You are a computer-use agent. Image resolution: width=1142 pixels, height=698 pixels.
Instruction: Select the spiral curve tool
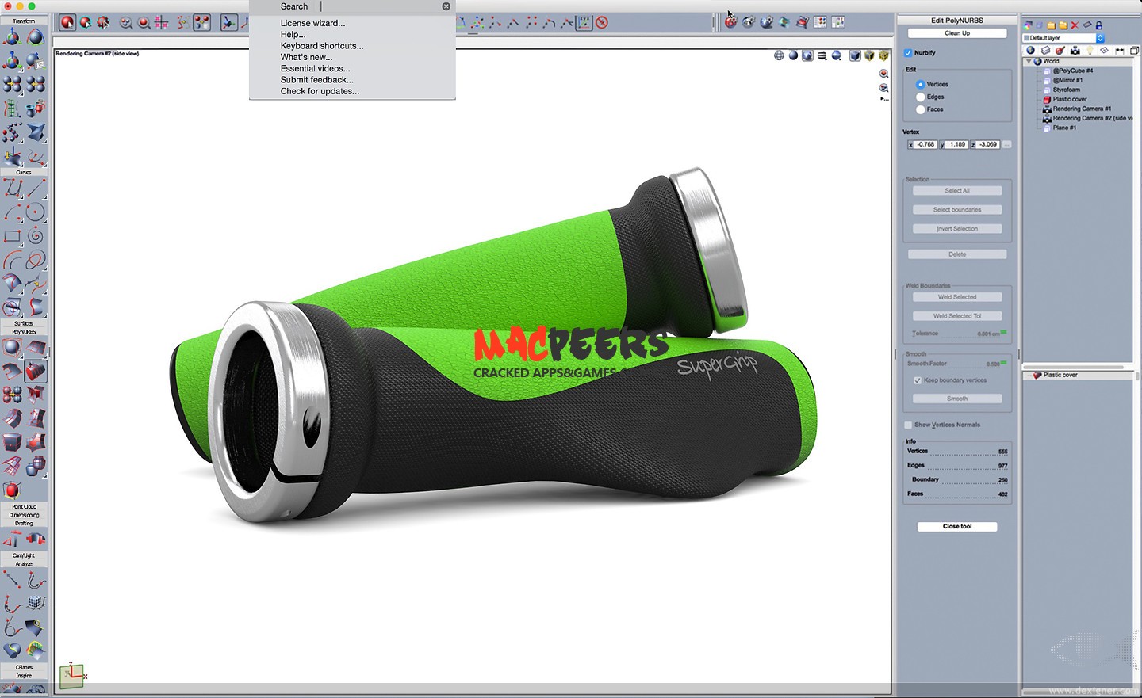(x=35, y=236)
